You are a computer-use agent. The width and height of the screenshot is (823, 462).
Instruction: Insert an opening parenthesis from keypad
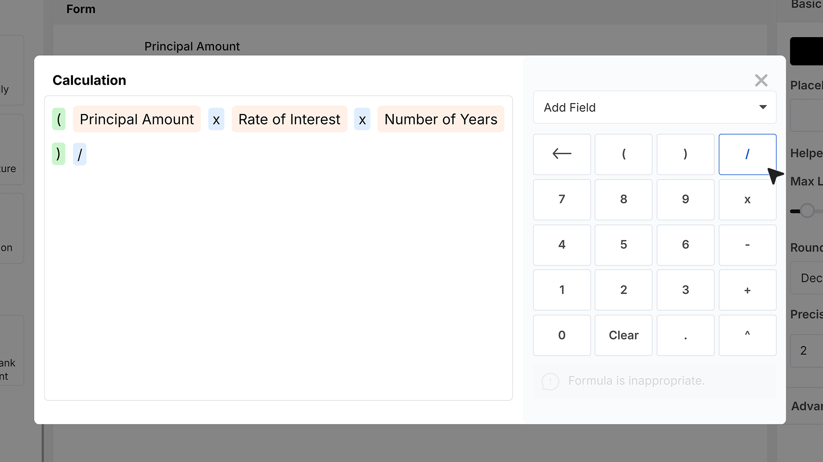click(x=623, y=154)
